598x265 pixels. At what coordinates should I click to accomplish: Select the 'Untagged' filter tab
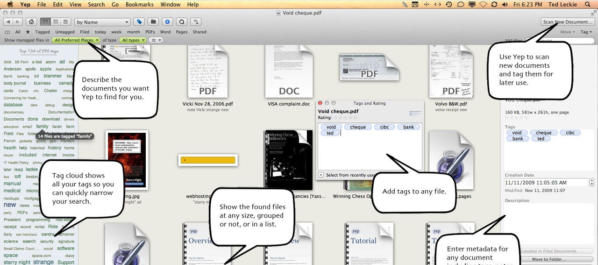click(x=65, y=32)
